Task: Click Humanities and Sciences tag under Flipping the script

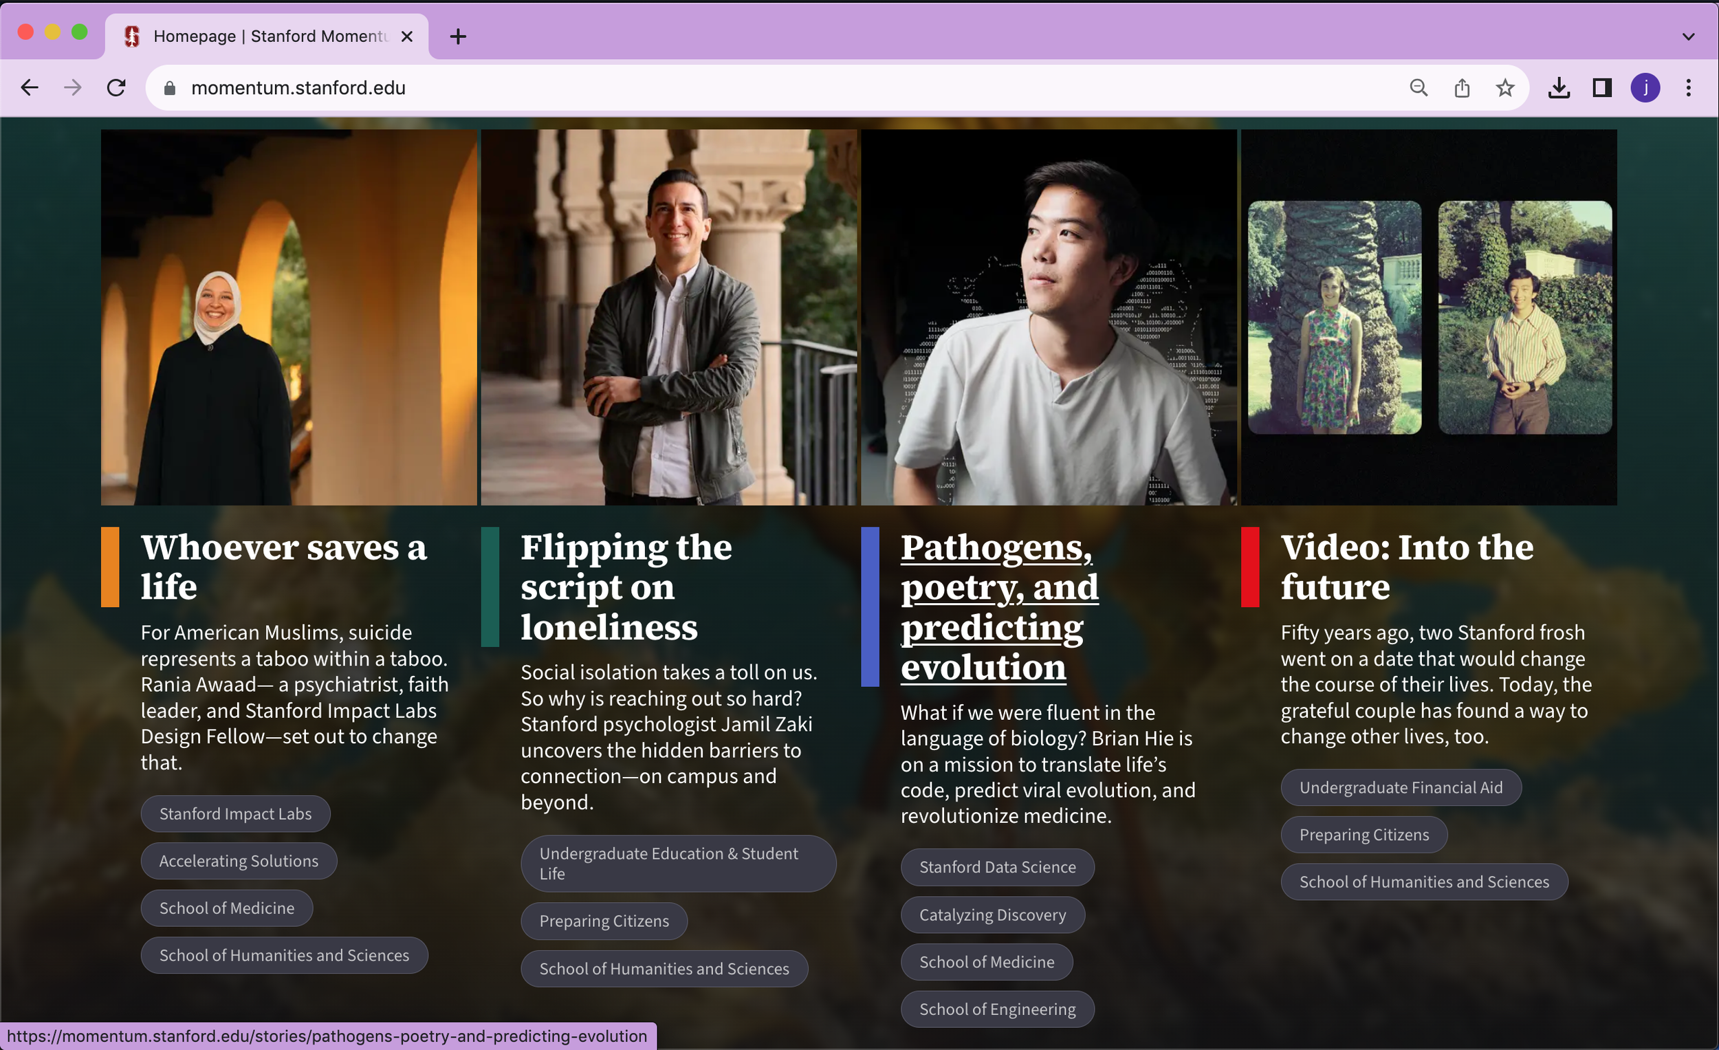Action: [x=664, y=968]
